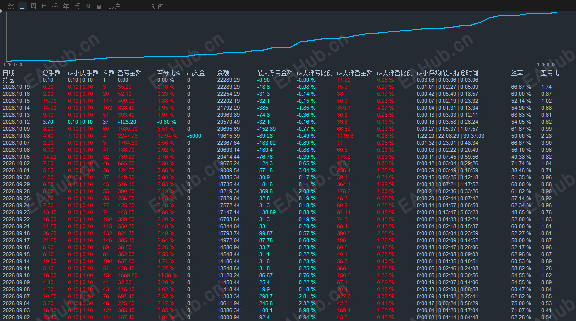Click the 次数 column header

(108, 73)
